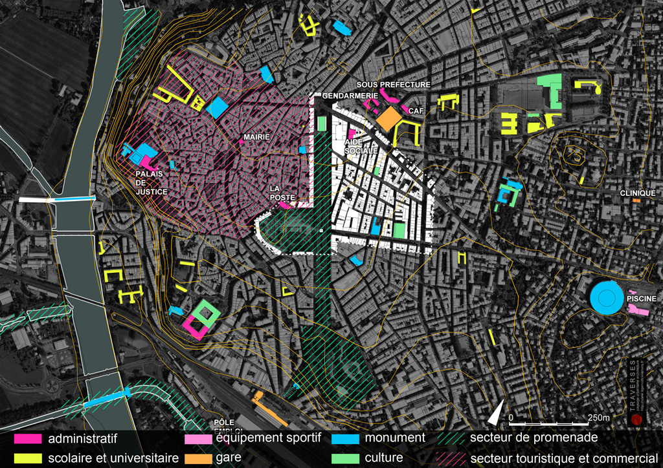Click the "scolaire et universitaire" legend label

(x=113, y=458)
